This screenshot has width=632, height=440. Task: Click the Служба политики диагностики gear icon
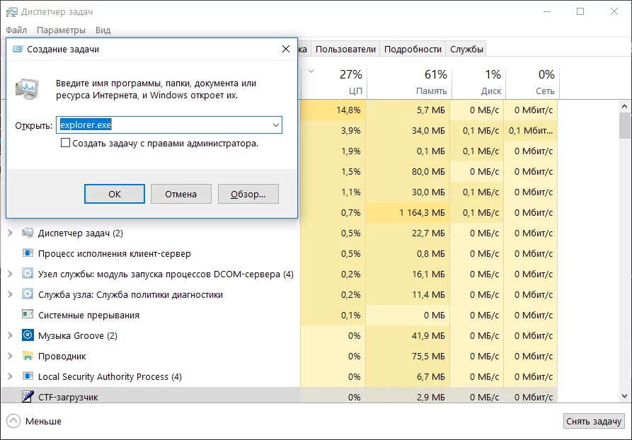coord(28,294)
